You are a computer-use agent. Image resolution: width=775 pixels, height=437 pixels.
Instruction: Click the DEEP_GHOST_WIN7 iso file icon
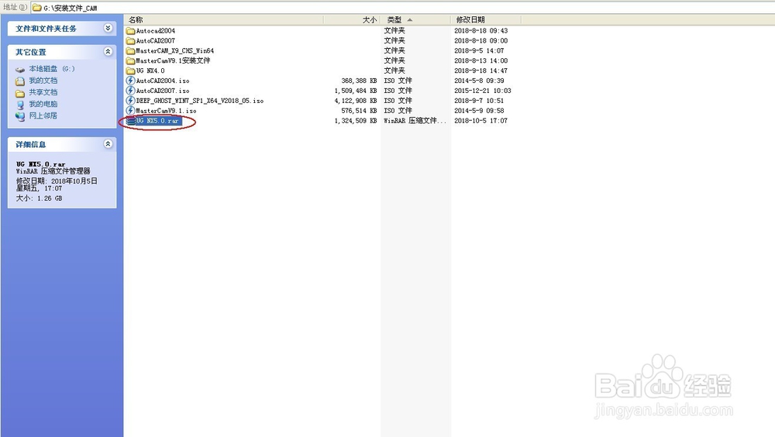pos(130,101)
